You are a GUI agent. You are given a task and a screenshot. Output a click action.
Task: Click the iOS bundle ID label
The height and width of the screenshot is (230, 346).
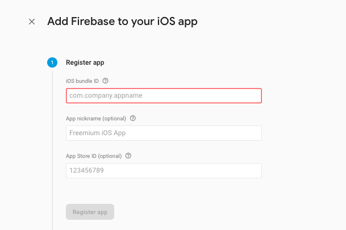pos(82,81)
